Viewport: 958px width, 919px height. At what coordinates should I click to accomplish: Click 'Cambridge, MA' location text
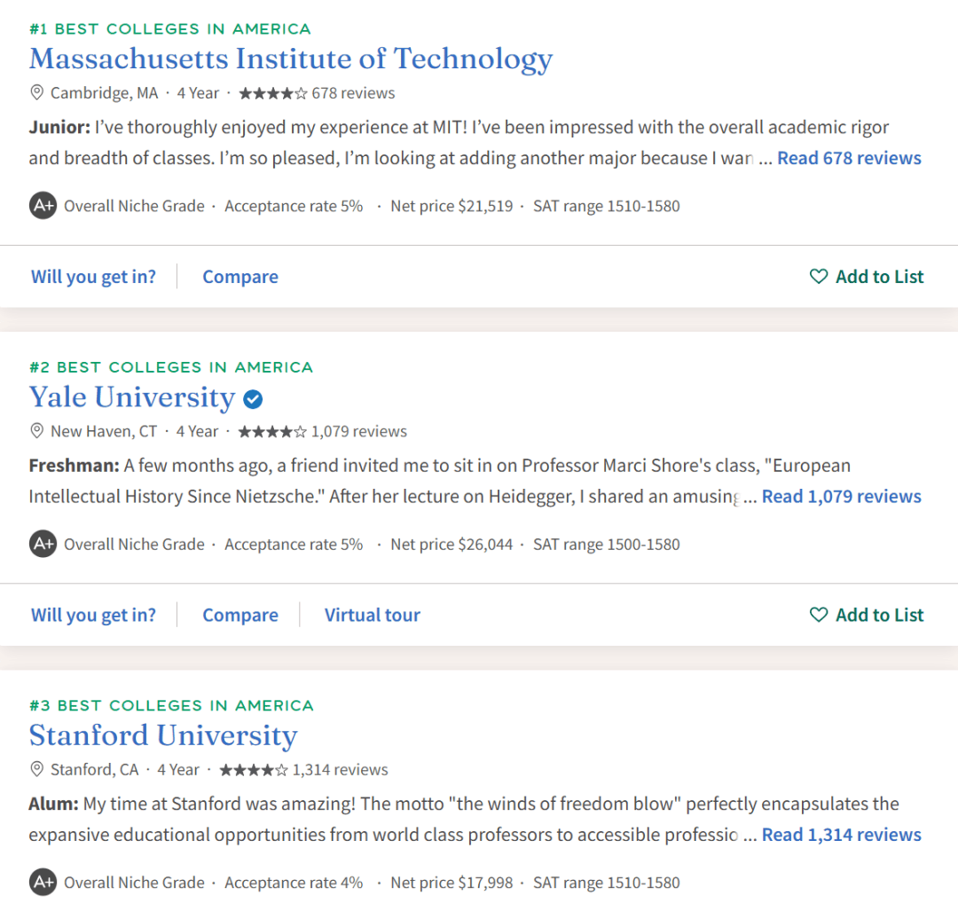click(104, 93)
